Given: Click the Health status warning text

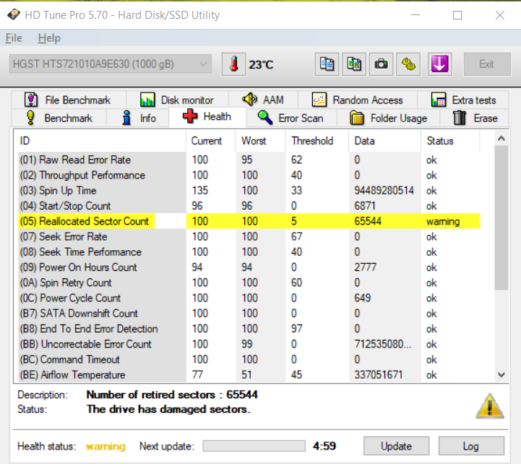Looking at the screenshot, I should click(106, 446).
